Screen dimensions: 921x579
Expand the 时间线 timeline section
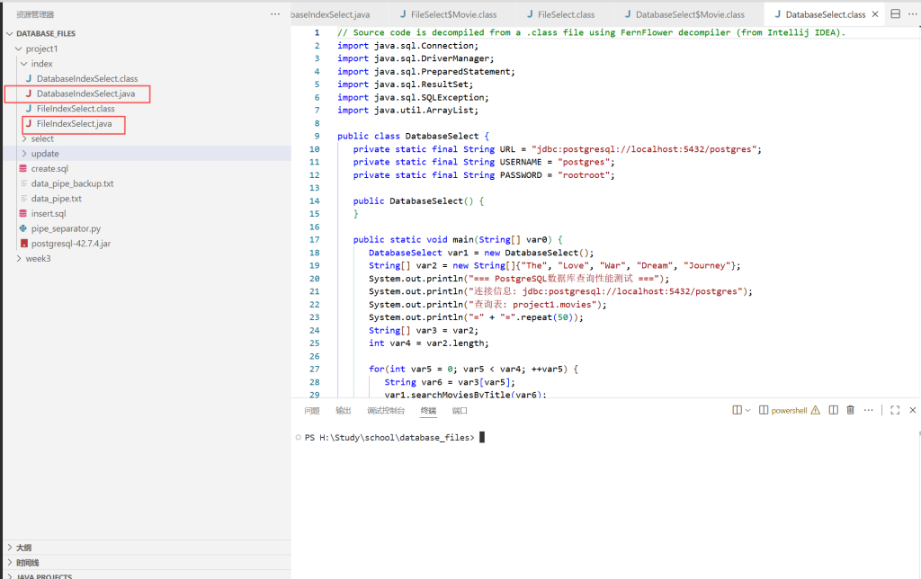click(27, 562)
